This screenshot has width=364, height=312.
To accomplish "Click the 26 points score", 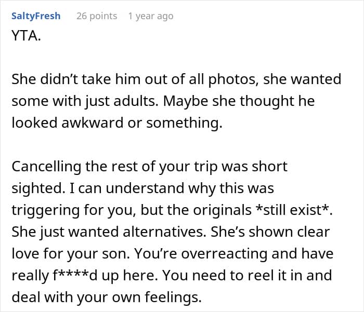I will pyautogui.click(x=97, y=16).
